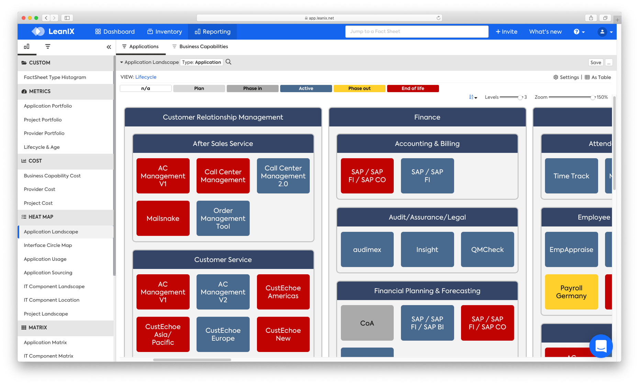Open the Lifecycle view link

146,77
